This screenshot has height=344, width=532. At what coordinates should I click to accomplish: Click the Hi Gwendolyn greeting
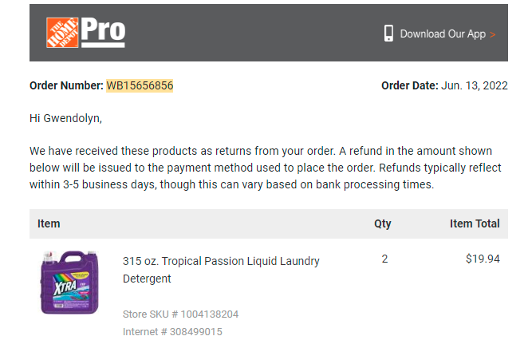click(65, 118)
